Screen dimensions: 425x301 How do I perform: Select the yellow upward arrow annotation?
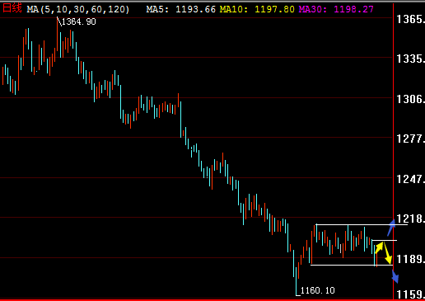coord(379,247)
